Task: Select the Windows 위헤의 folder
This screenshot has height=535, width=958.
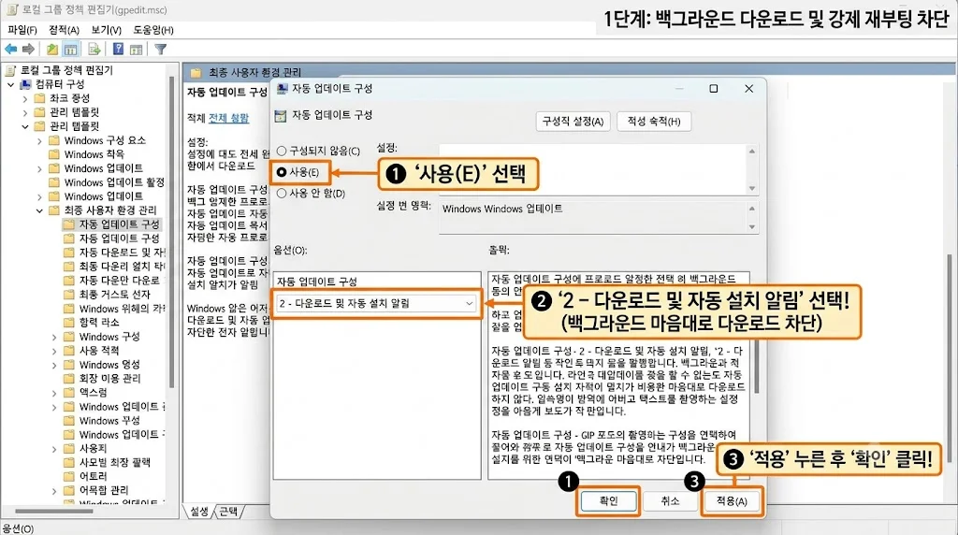Action: pos(122,309)
